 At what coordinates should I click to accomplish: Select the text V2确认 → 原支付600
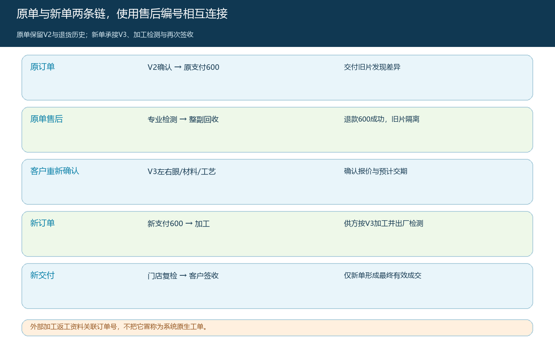click(184, 67)
